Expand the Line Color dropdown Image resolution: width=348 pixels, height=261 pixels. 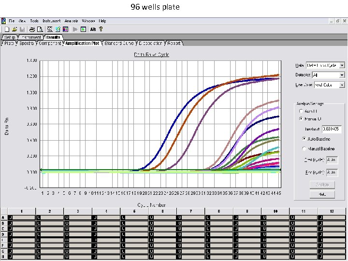(x=342, y=85)
